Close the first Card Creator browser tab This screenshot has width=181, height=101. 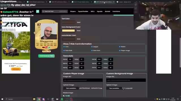[46, 2]
